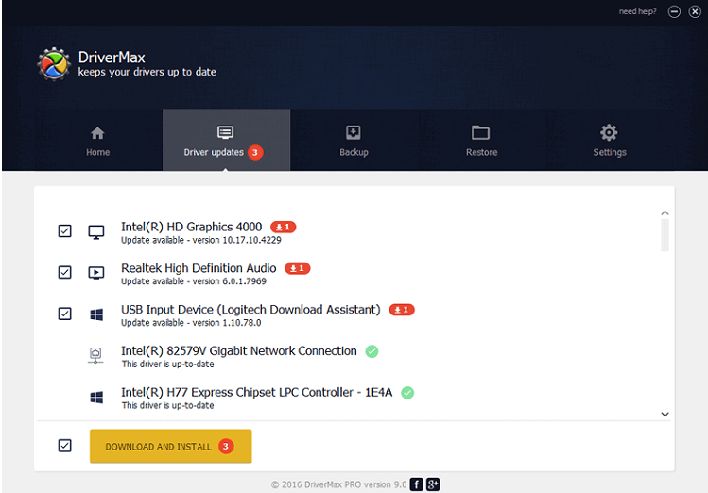708x493 pixels.
Task: Click the DriverMax logo icon
Action: tap(54, 64)
